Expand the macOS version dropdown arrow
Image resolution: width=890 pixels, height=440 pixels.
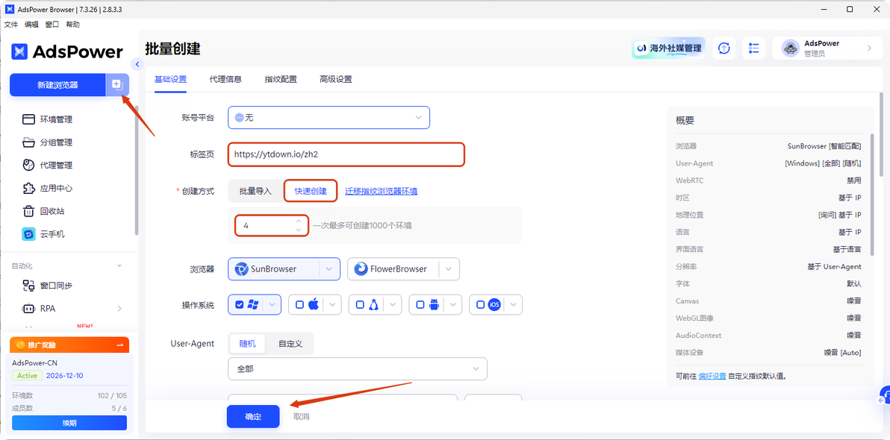tap(332, 304)
